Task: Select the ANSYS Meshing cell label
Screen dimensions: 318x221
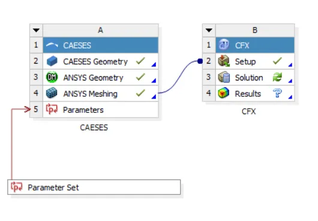Action: coord(90,94)
